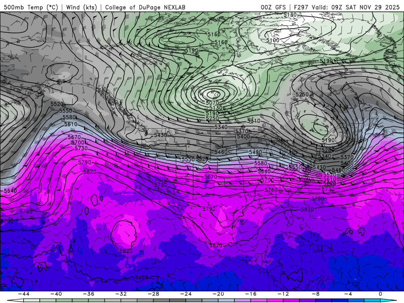Click the -24 colorbar tick label
404x303 pixels.
coord(186,294)
